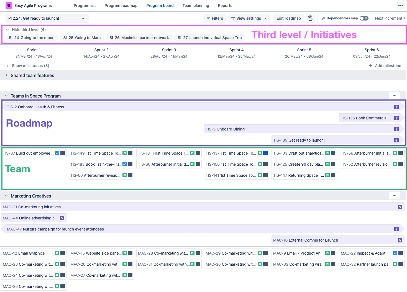Screen dimensions: 407x292
Task: Click the Edit roadmap button
Action: click(x=289, y=18)
